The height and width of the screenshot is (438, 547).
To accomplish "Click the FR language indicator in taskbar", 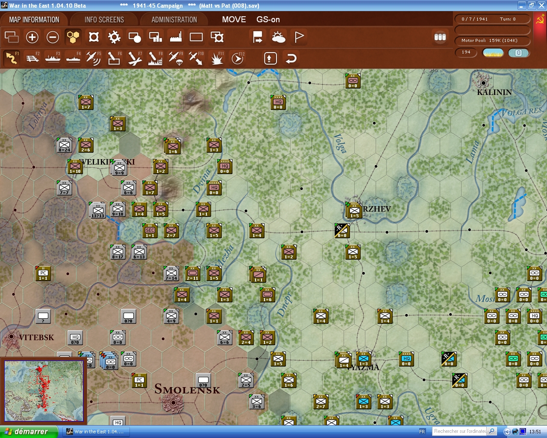I will tap(422, 432).
